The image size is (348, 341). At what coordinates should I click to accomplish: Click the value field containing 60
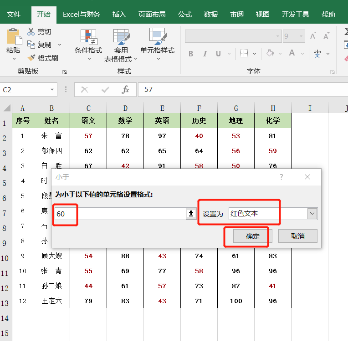(x=120, y=214)
